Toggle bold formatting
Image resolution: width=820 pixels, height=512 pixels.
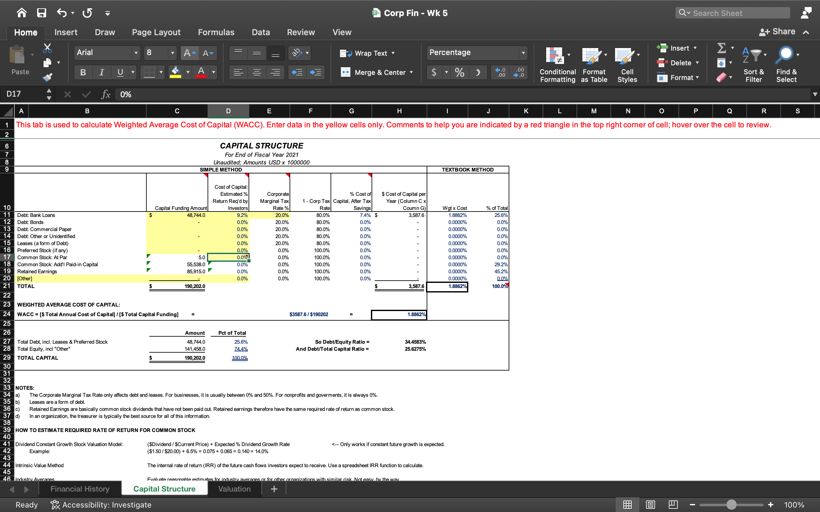coord(83,72)
